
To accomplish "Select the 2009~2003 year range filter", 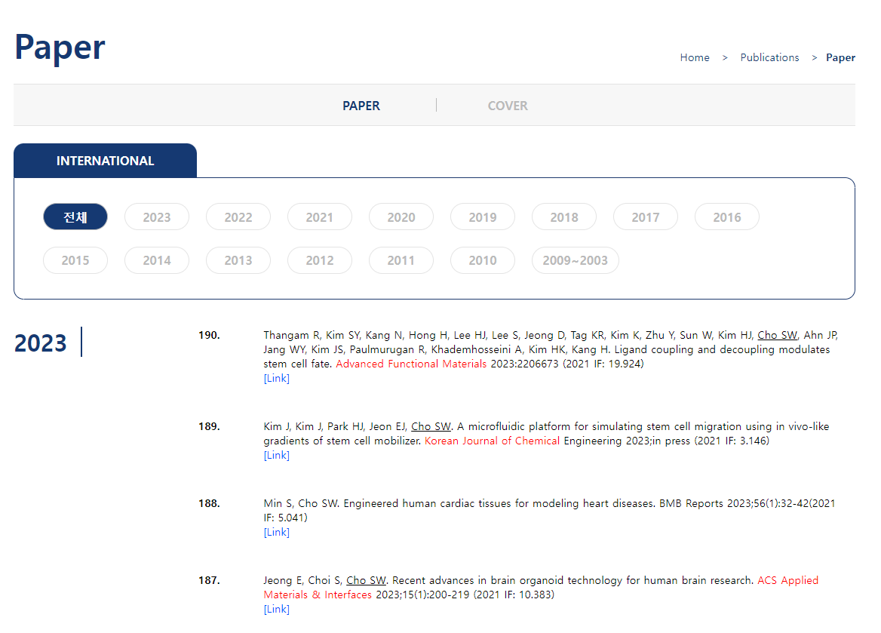I will click(x=576, y=260).
